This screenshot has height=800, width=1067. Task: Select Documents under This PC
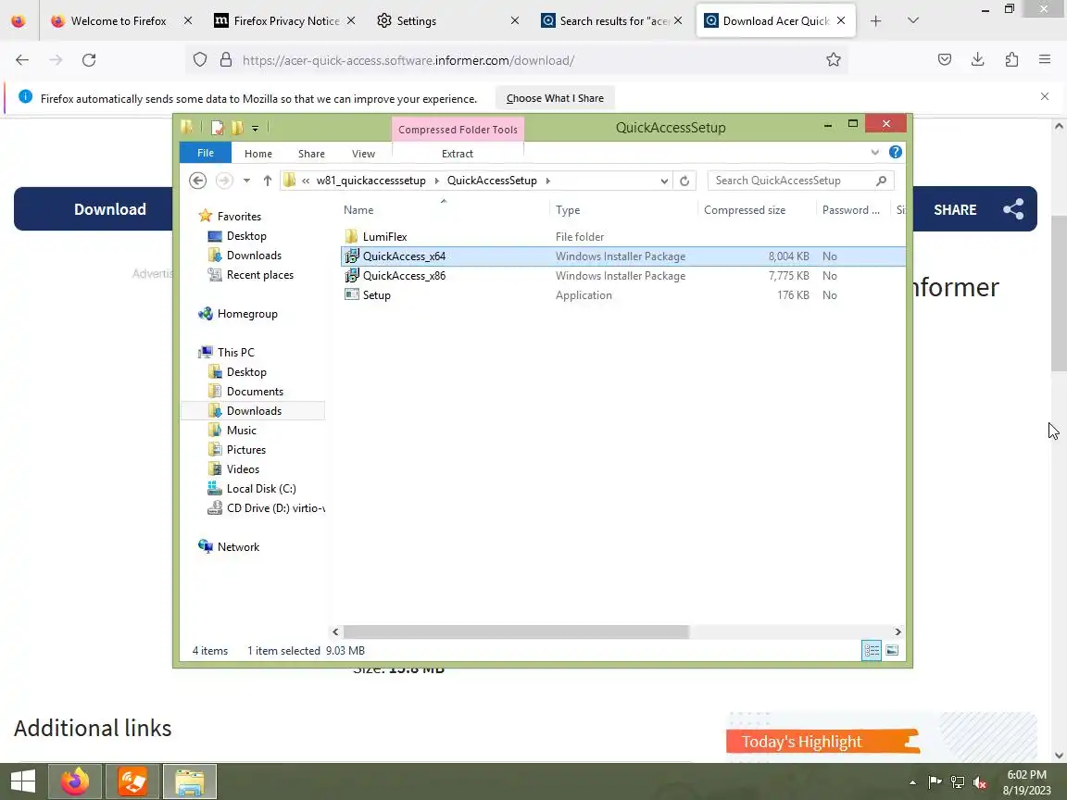pyautogui.click(x=255, y=391)
